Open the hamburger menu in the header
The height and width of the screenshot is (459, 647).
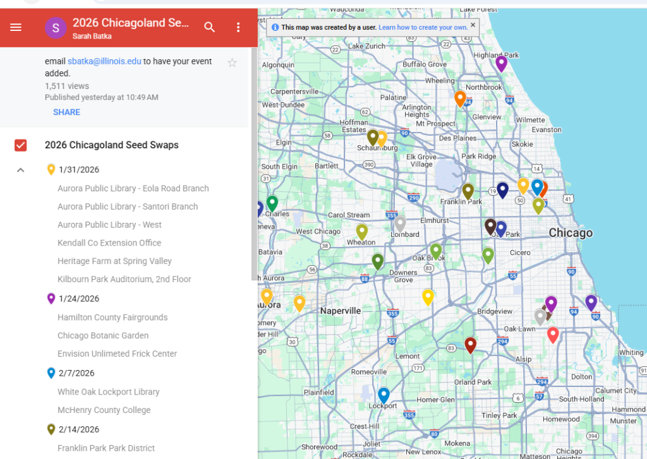[16, 27]
